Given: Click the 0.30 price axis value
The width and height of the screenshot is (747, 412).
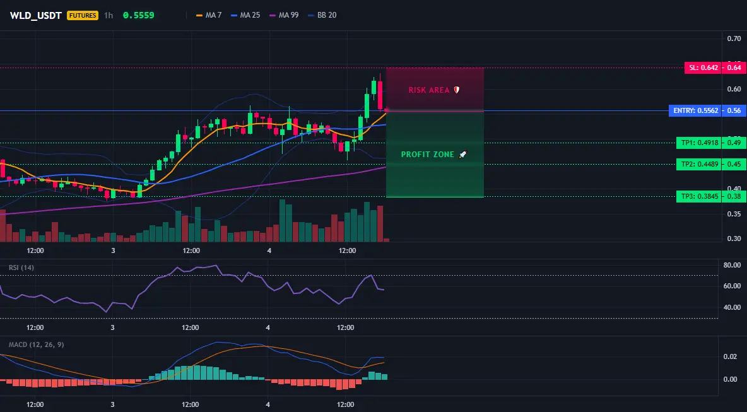Looking at the screenshot, I should coord(734,238).
